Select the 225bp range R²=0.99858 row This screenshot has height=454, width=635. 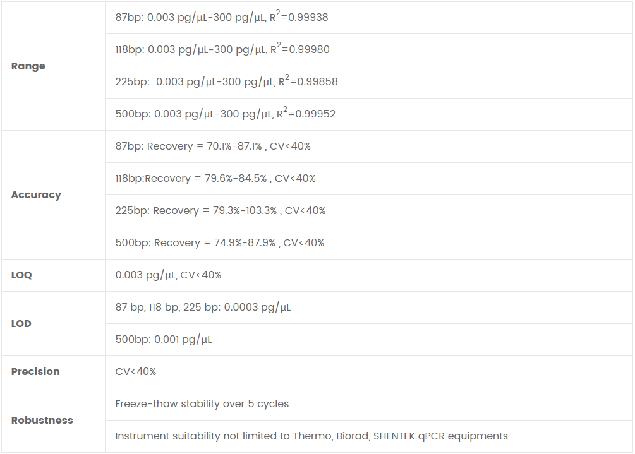(x=226, y=82)
